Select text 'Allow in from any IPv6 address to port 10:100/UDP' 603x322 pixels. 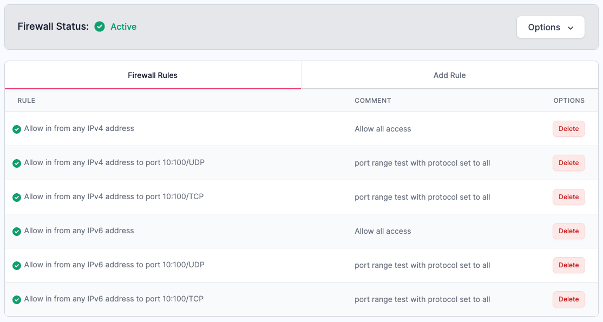tap(114, 265)
